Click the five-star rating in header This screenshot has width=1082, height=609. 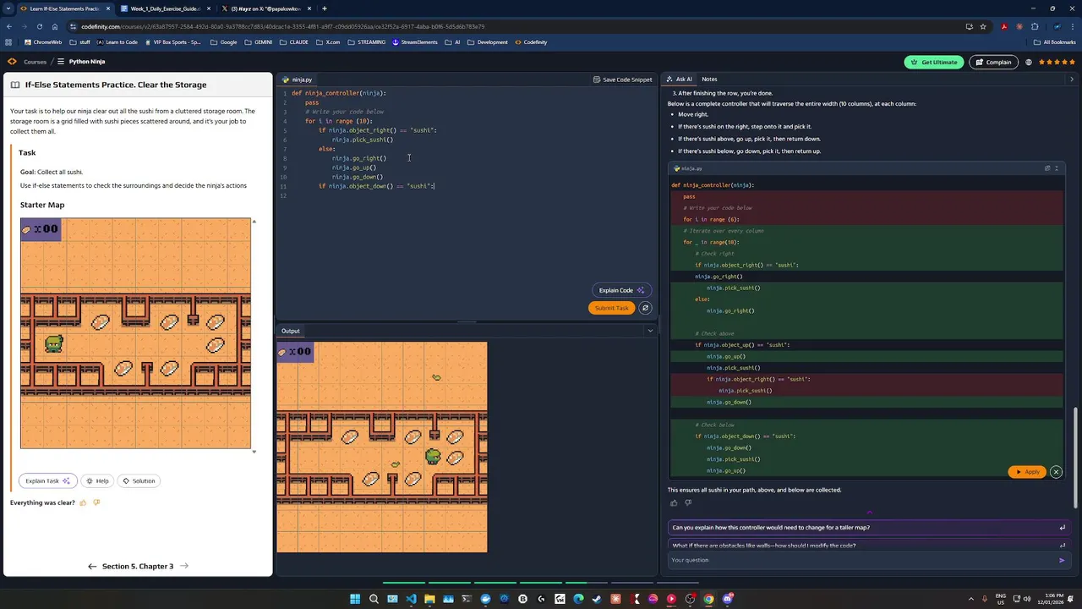(1057, 62)
